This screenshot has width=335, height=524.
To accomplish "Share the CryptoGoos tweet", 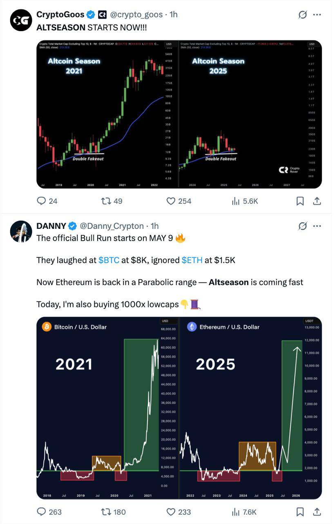I will (x=317, y=201).
